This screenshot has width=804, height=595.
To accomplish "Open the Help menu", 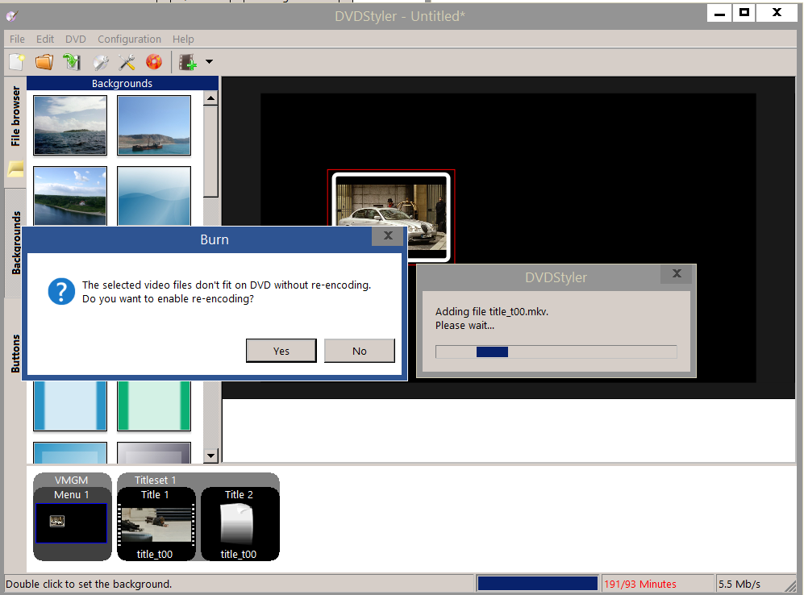I will pyautogui.click(x=183, y=40).
